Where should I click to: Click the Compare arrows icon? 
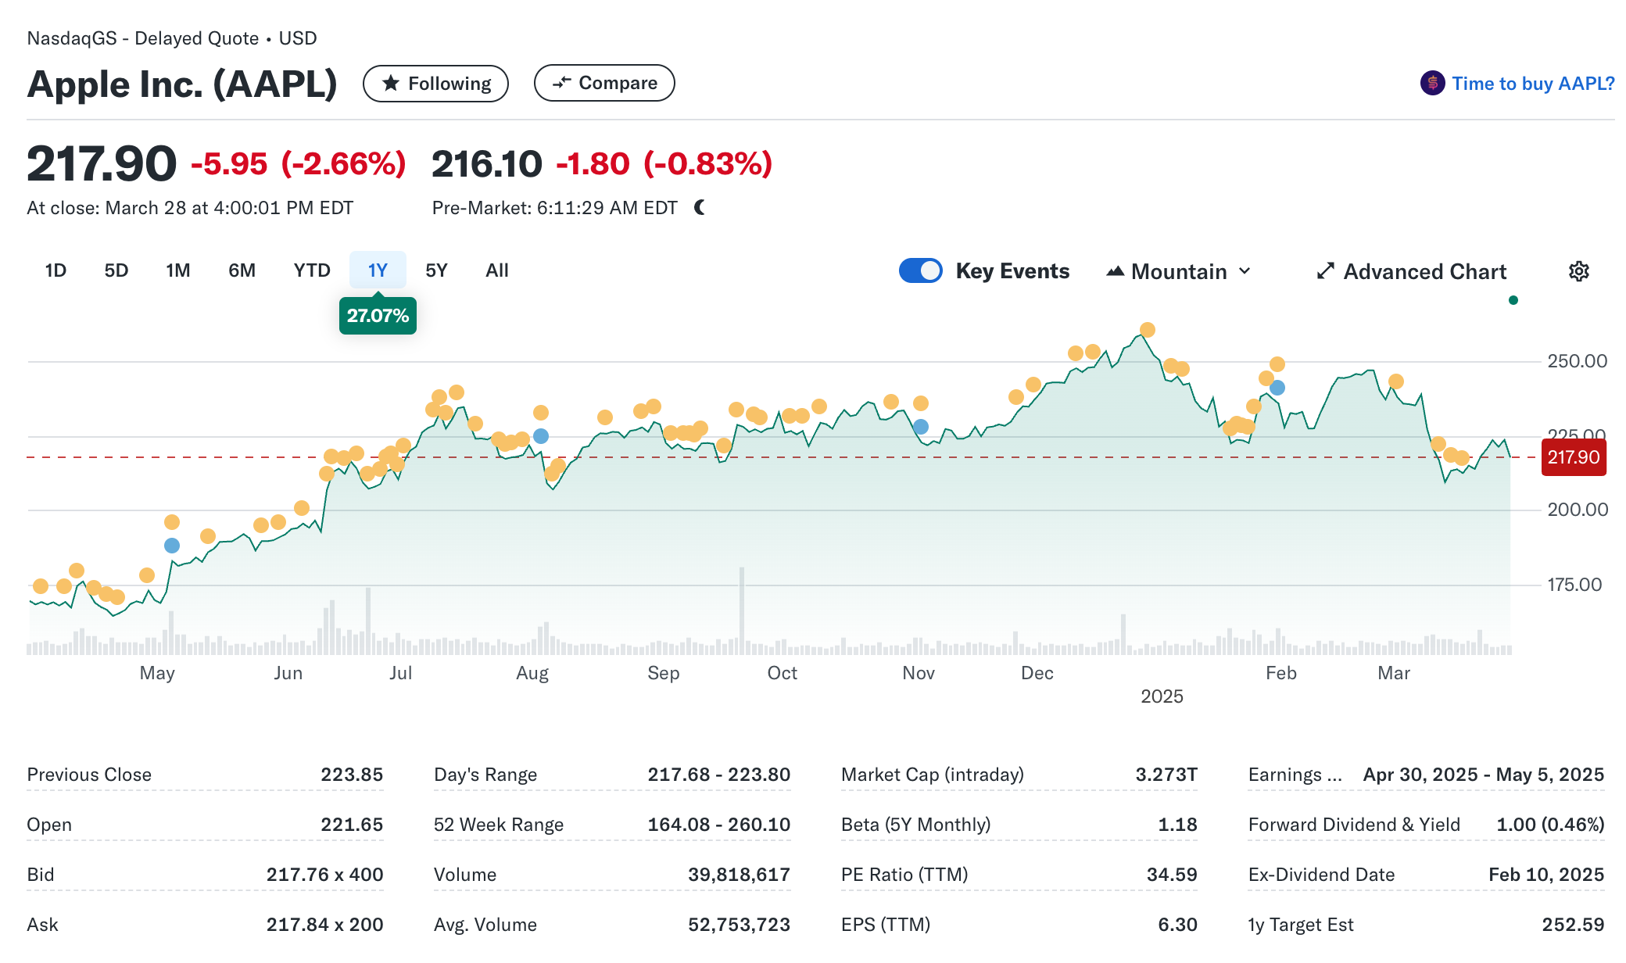561,83
